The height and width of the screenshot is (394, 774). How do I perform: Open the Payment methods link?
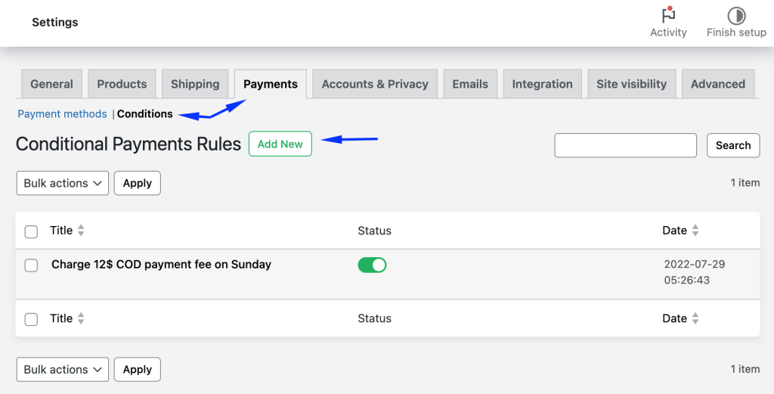point(62,114)
